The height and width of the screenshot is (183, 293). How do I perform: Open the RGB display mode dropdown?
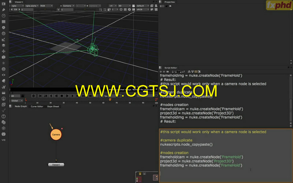click(46, 6)
